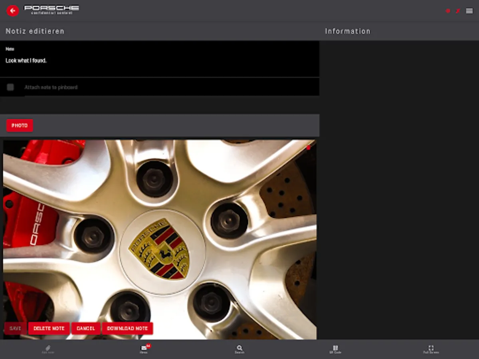Go back with the red arrow button

click(x=13, y=11)
